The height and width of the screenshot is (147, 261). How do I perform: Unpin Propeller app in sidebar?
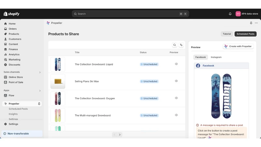pyautogui.click(x=39, y=104)
